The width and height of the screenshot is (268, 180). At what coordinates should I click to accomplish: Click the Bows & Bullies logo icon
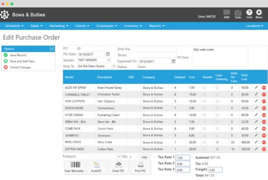pos(4,15)
